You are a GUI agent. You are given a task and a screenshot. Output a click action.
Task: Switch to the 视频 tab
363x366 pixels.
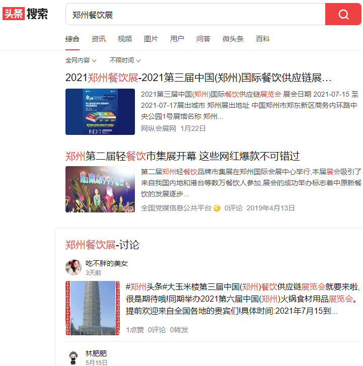pyautogui.click(x=125, y=39)
